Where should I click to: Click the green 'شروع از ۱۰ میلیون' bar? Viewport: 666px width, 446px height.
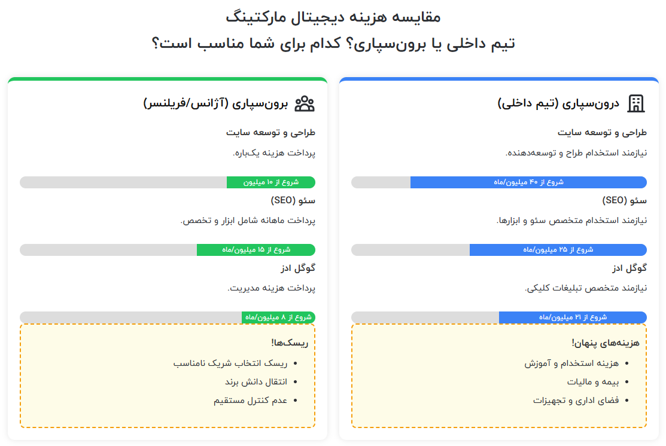270,182
